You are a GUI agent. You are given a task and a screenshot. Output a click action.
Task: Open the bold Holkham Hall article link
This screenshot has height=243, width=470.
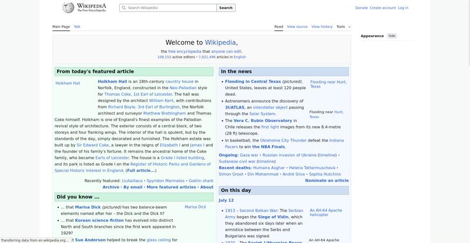click(x=112, y=82)
